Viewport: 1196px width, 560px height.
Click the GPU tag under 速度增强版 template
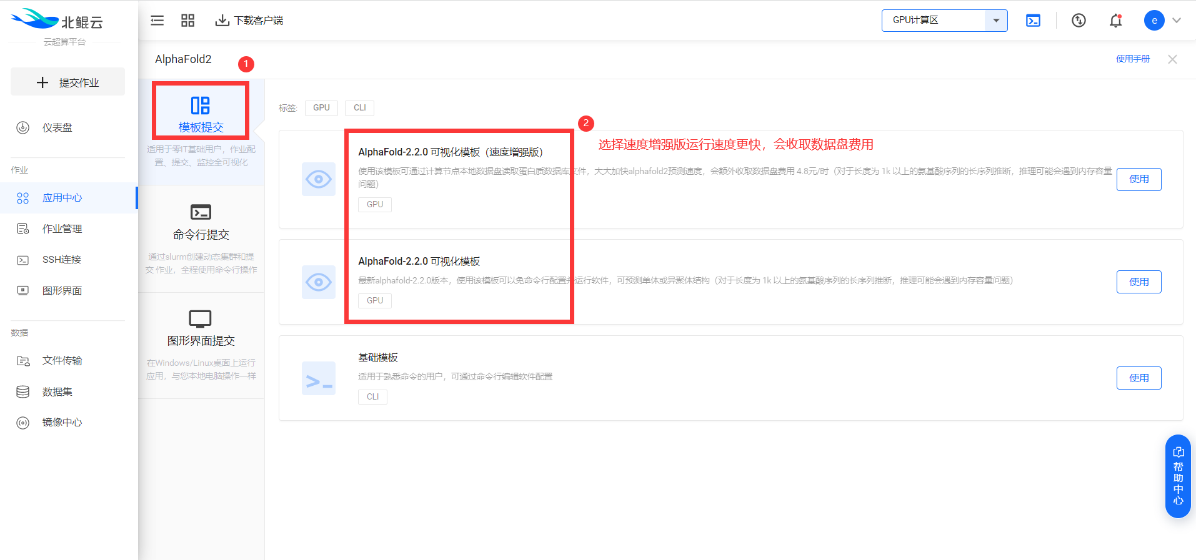pyautogui.click(x=375, y=205)
